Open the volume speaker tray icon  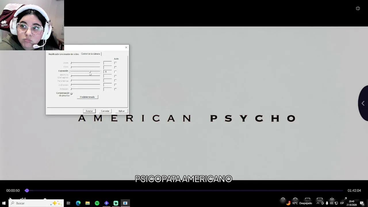pyautogui.click(x=331, y=203)
